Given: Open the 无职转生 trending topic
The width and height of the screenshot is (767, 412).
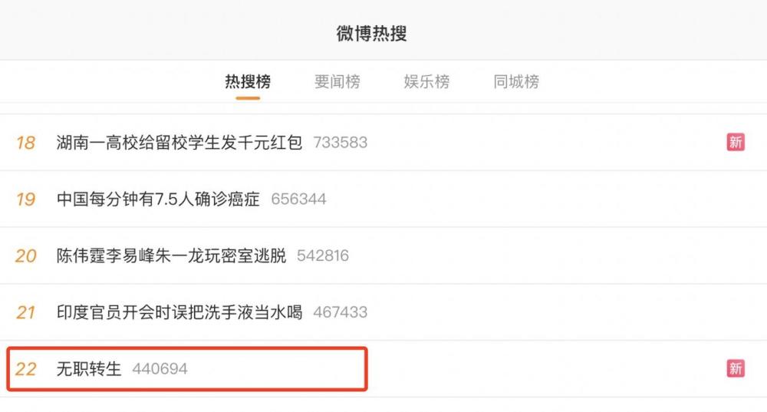Looking at the screenshot, I should pyautogui.click(x=88, y=368).
